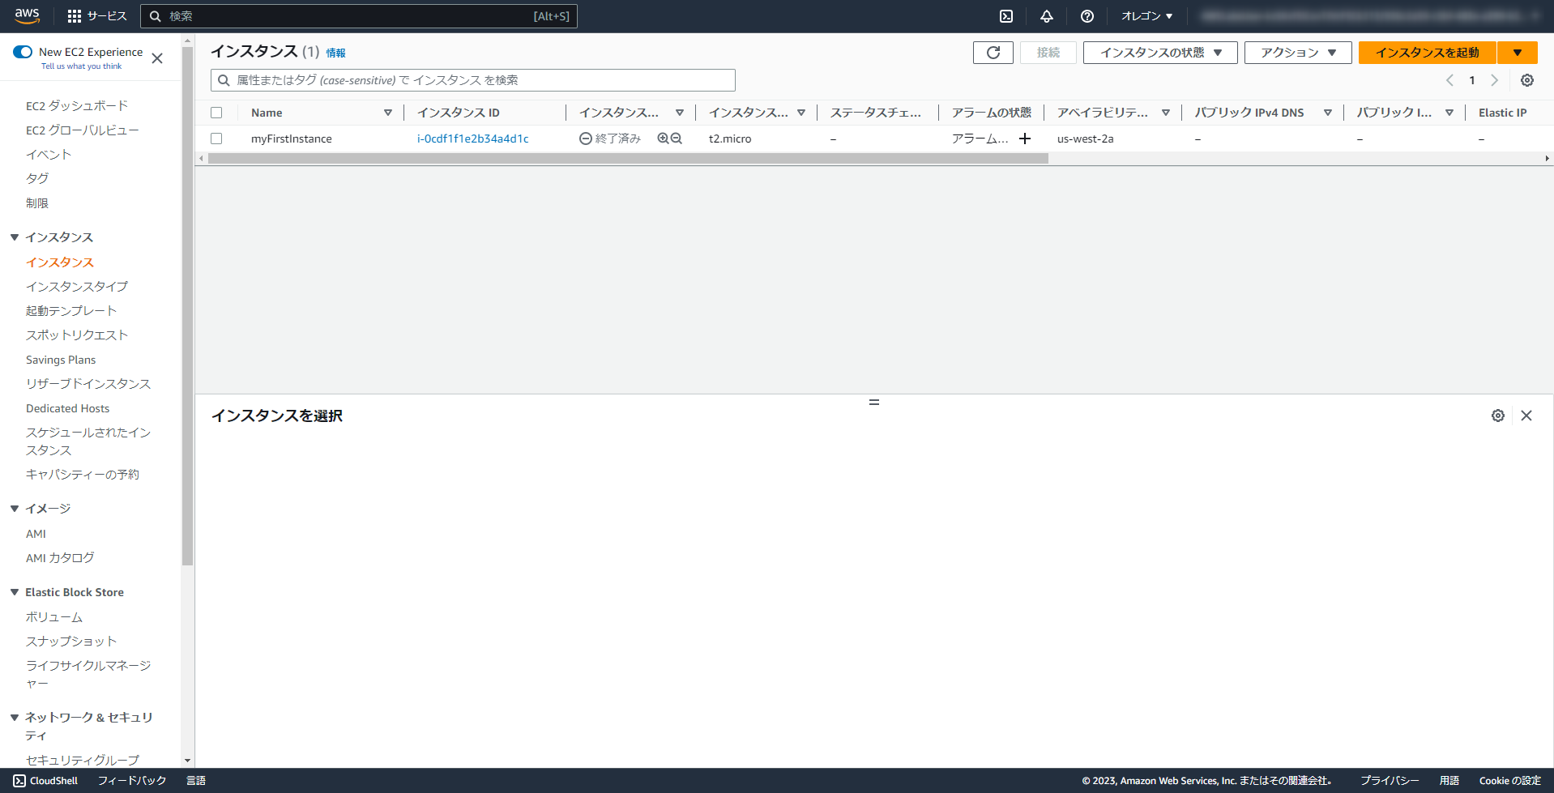Click the AWS home logo
The height and width of the screenshot is (793, 1554).
click(x=27, y=15)
